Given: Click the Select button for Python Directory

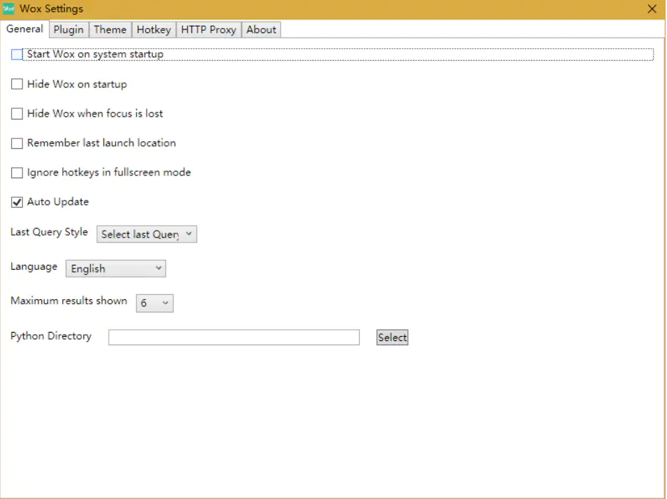Looking at the screenshot, I should 393,337.
